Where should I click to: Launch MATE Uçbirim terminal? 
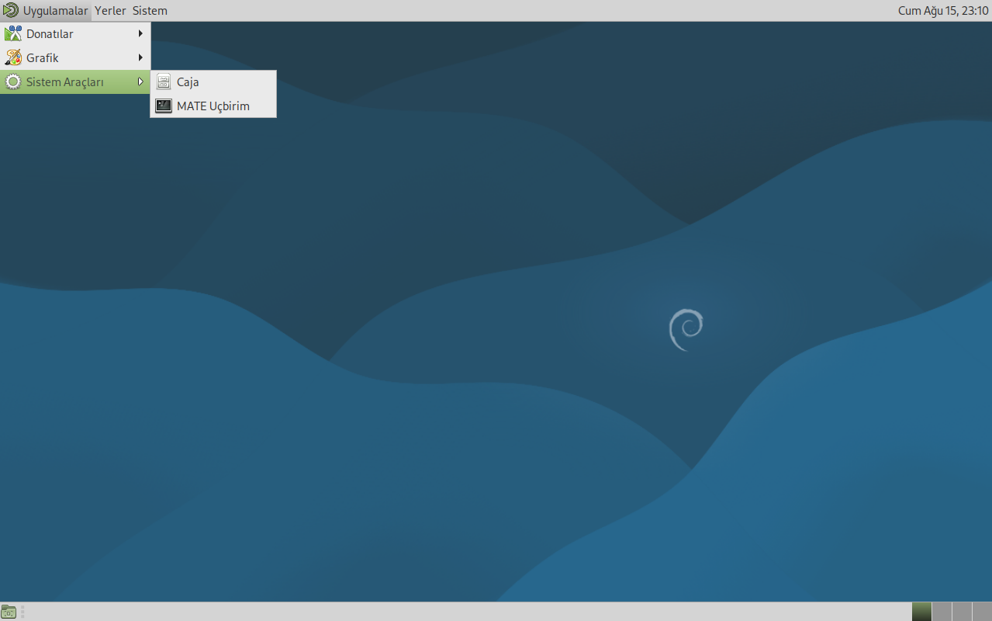[x=213, y=106]
